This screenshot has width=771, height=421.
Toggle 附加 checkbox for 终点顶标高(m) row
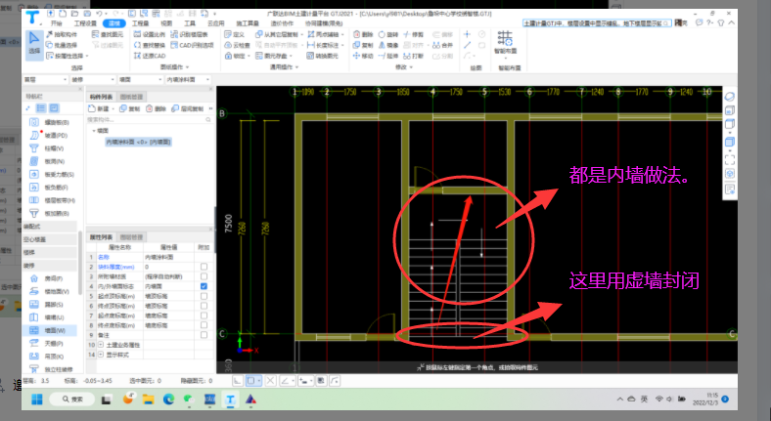pyautogui.click(x=204, y=306)
